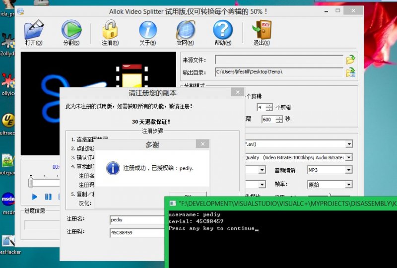Click the 注册成功 message text
Image resolution: width=397 pixels, height=268 pixels.
tap(158, 168)
